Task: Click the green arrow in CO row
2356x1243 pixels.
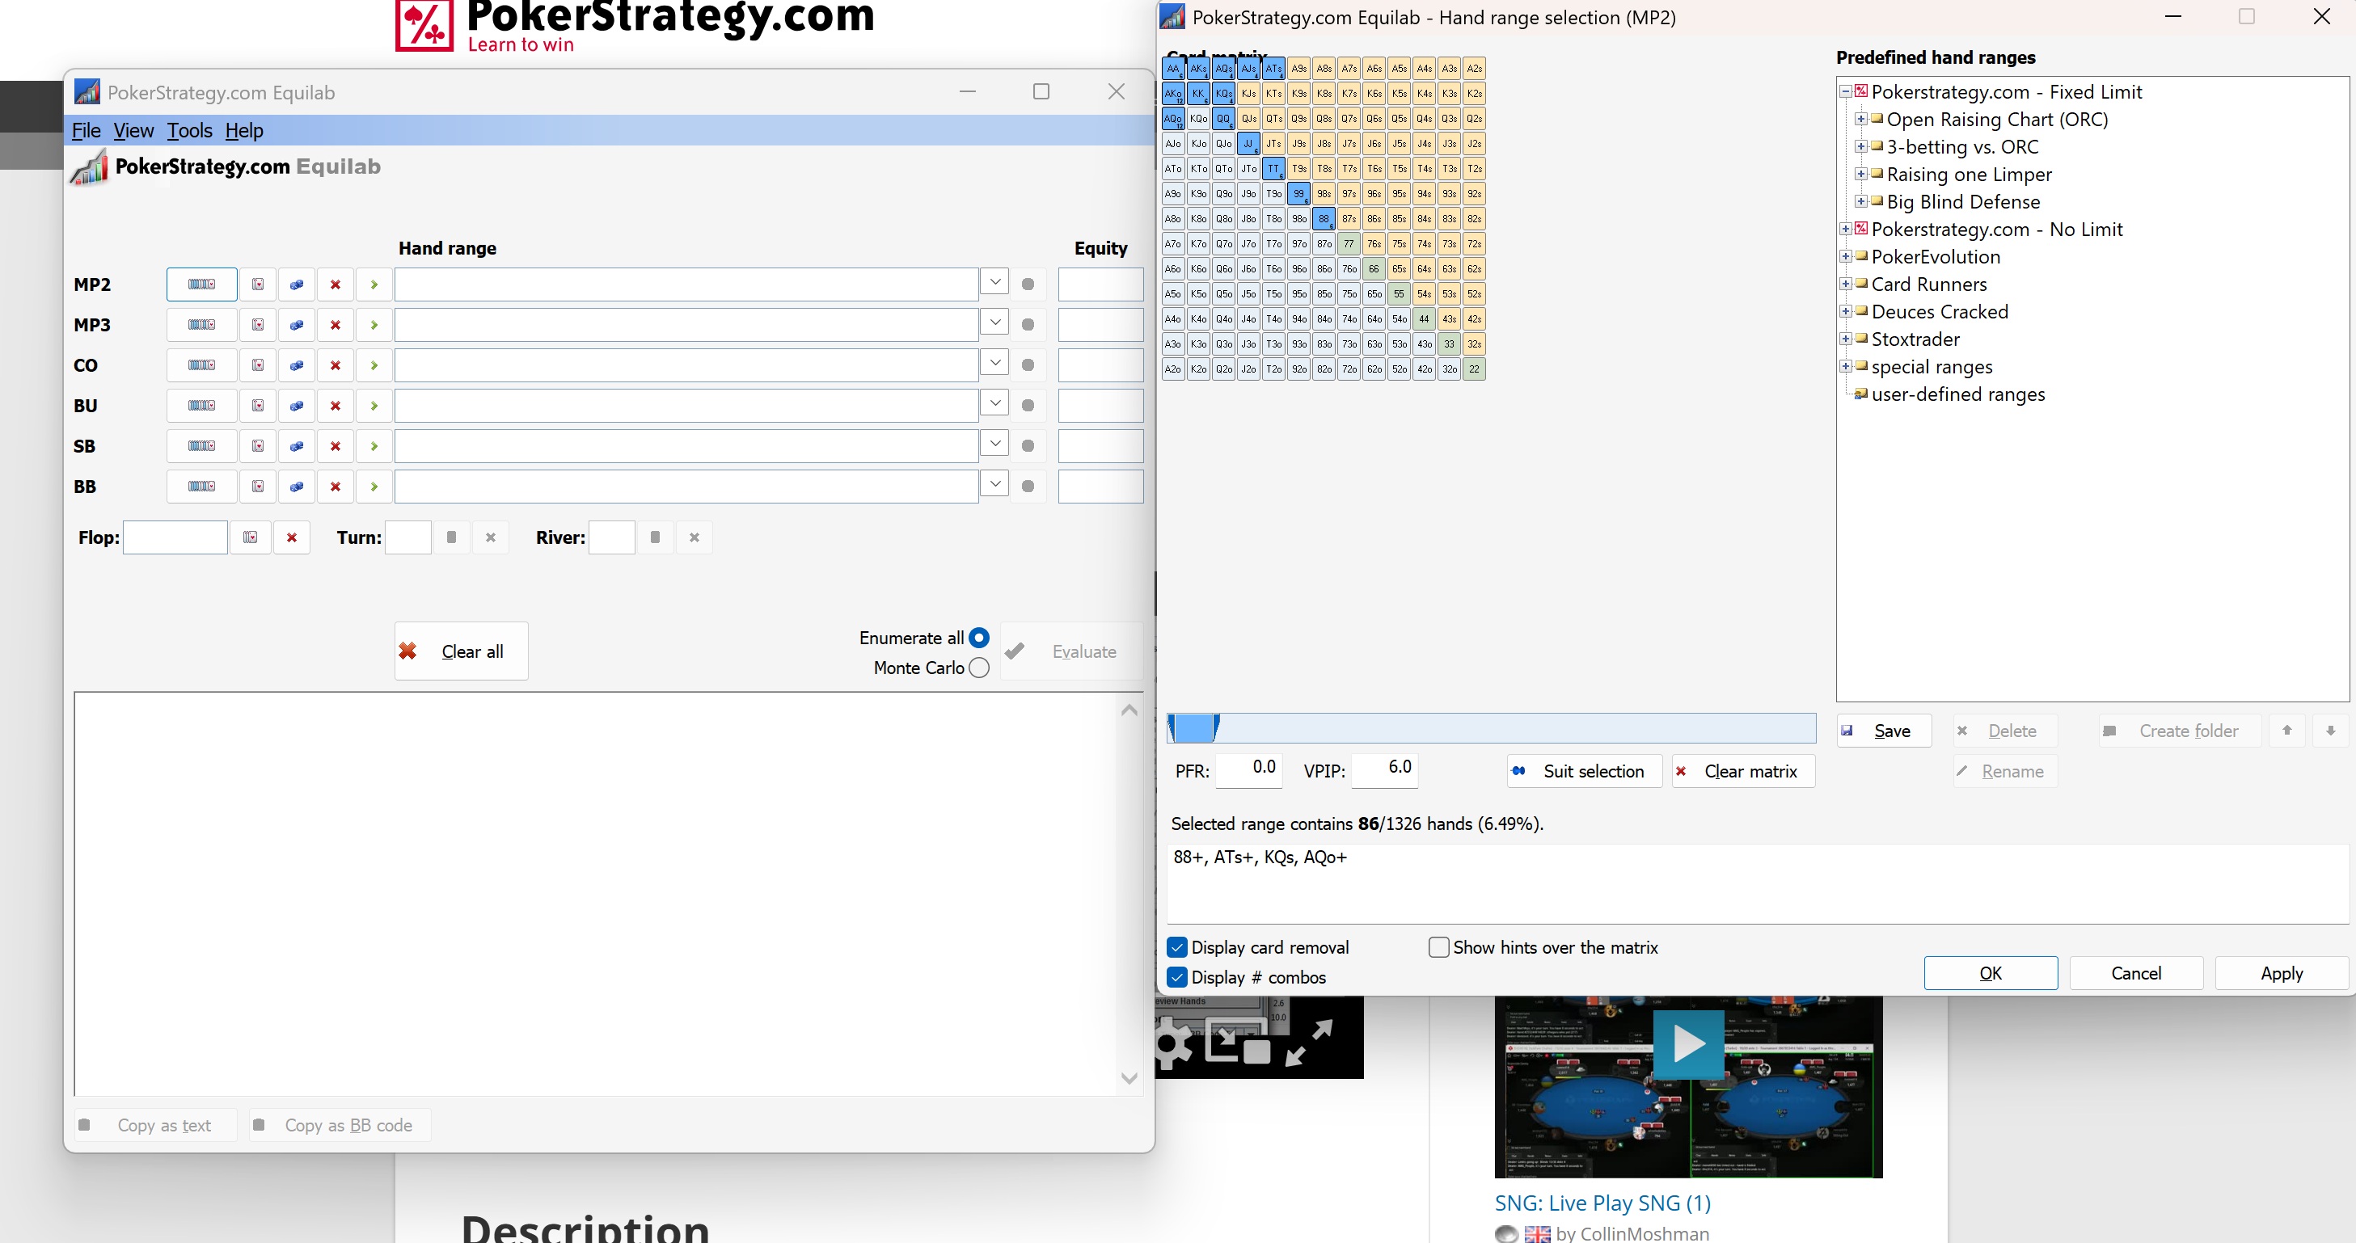Action: click(374, 365)
